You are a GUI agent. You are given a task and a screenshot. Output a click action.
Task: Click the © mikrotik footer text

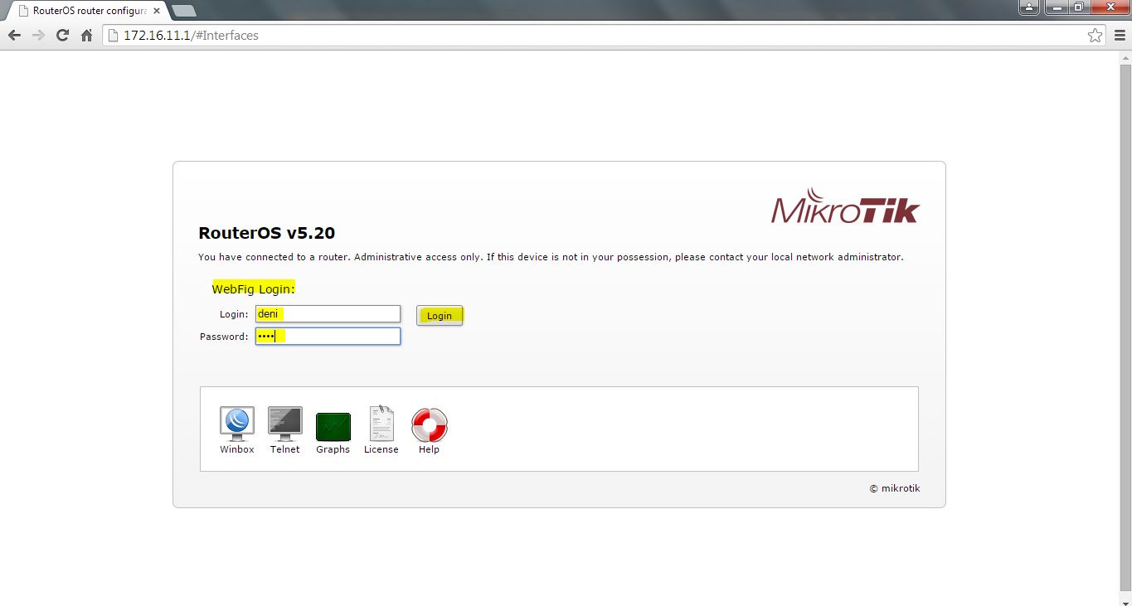click(895, 488)
